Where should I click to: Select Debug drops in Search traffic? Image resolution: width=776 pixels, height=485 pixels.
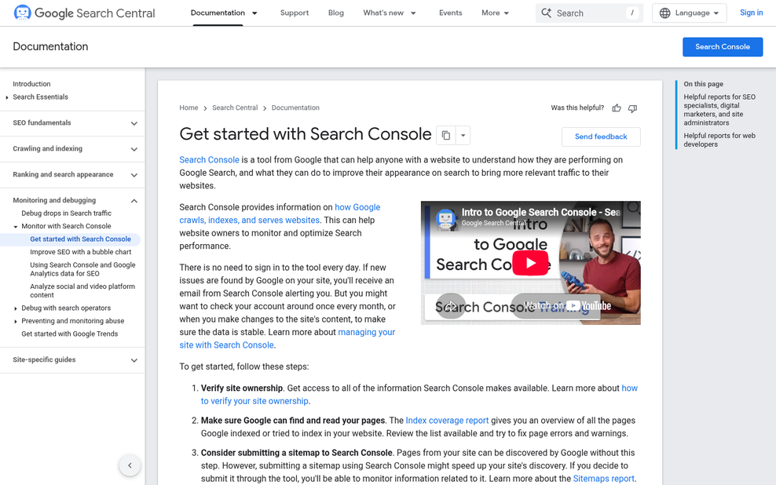pyautogui.click(x=66, y=213)
